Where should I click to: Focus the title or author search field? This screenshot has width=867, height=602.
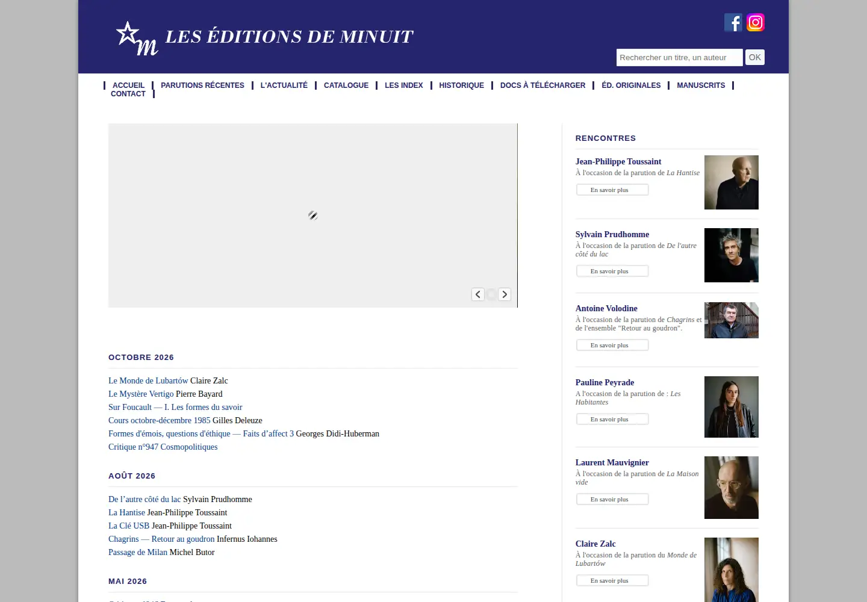tap(679, 58)
